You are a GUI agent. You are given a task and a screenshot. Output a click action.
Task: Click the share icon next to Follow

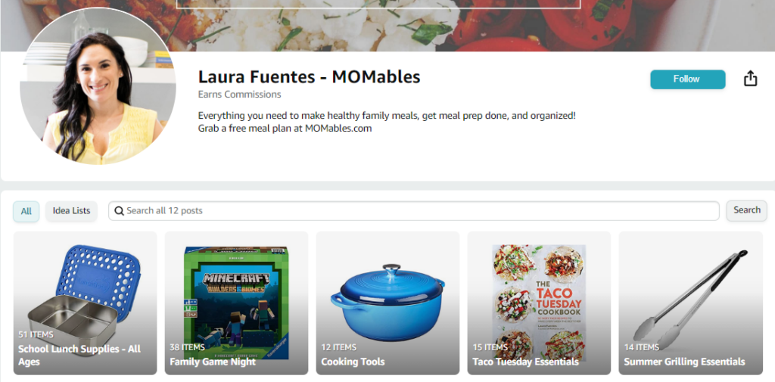click(x=750, y=79)
